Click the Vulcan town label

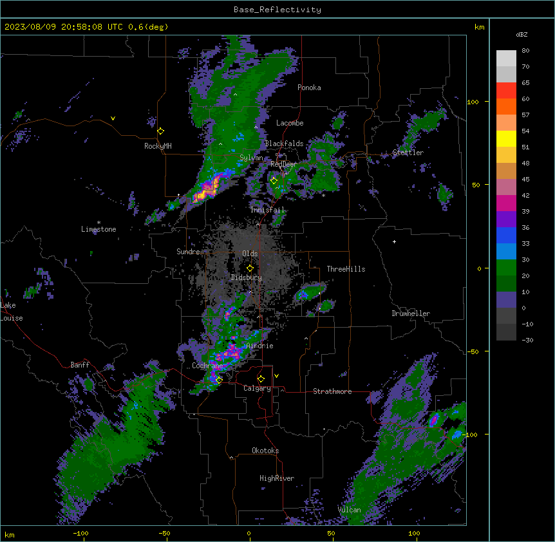coord(350,510)
